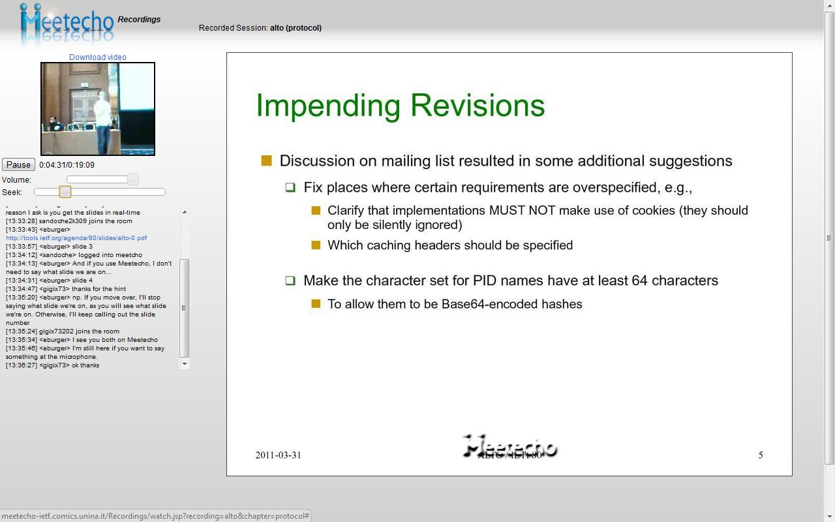Click the 'gigix73202 joins the room' chat line

[63, 331]
